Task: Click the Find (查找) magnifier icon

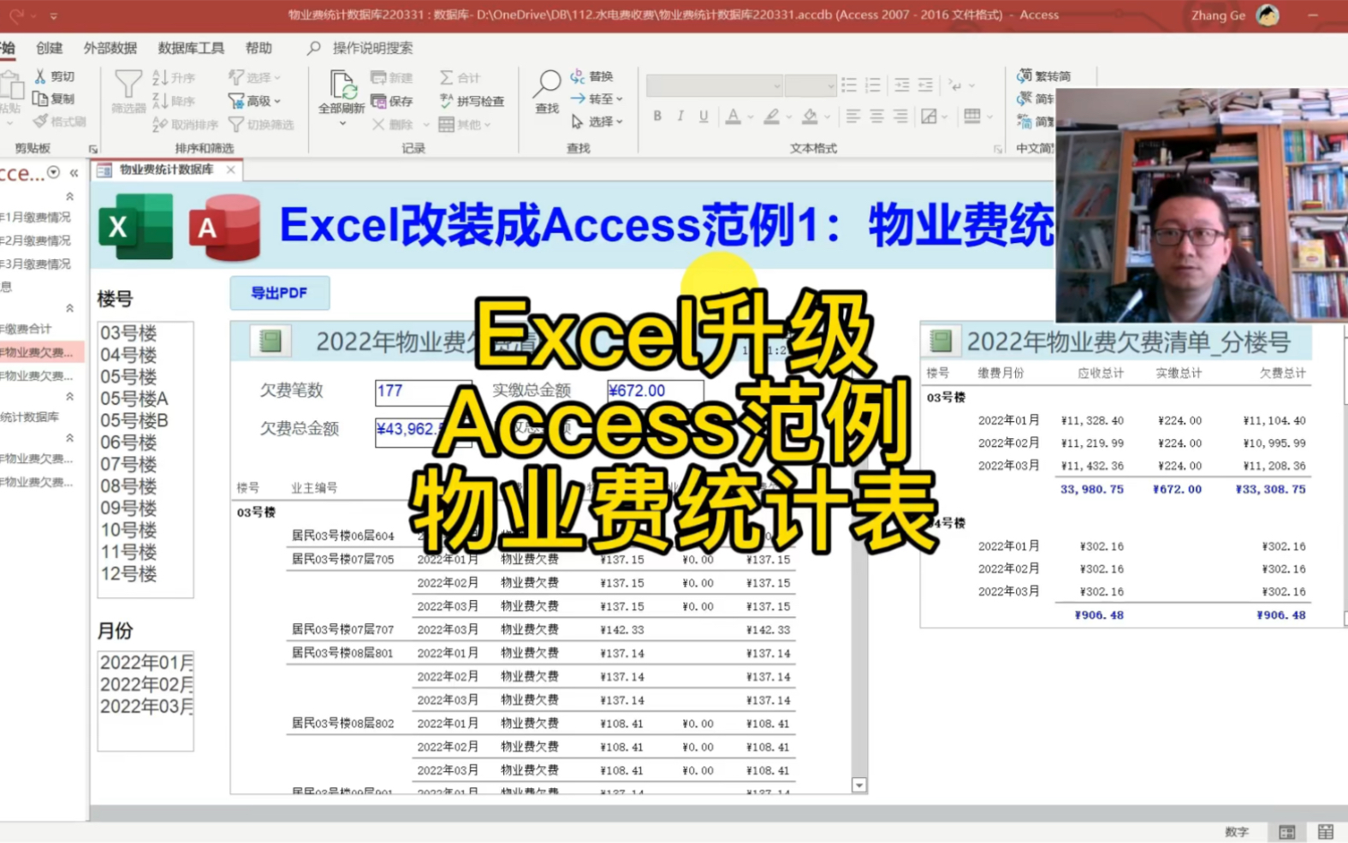Action: click(x=547, y=83)
